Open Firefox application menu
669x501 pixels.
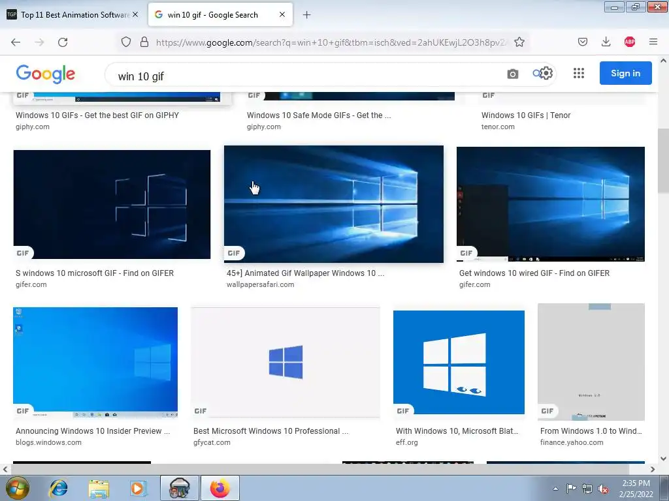coord(653,42)
